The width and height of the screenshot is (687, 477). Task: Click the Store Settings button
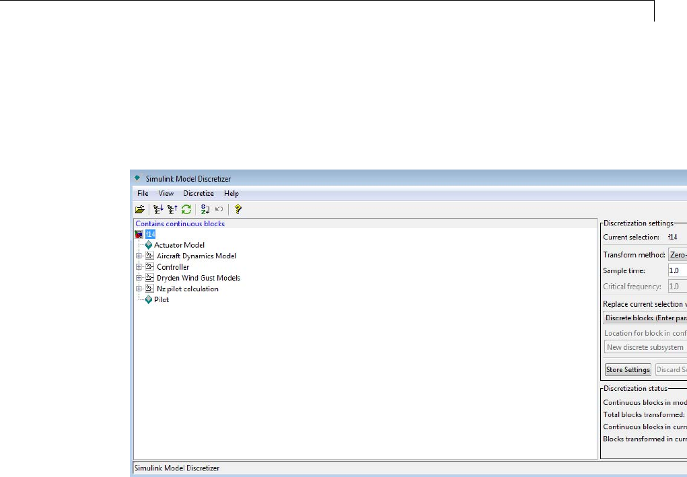[x=628, y=369]
